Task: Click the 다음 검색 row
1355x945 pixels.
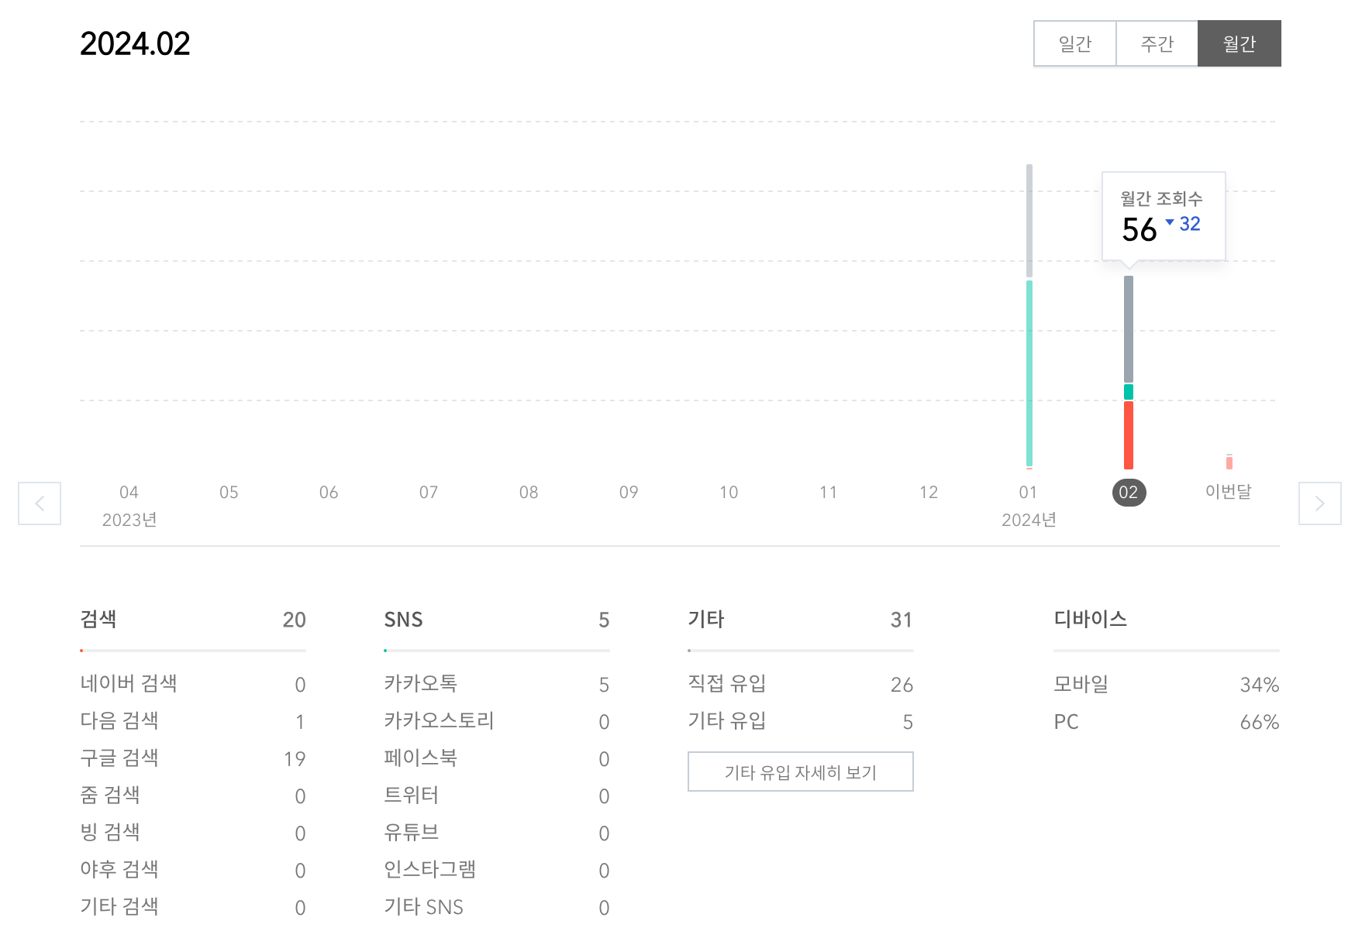Action: [193, 721]
